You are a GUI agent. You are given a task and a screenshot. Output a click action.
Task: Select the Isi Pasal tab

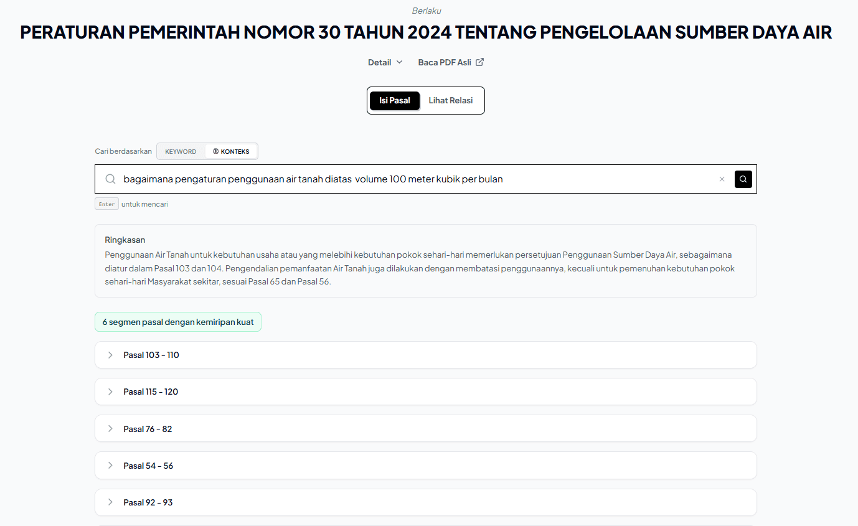395,100
